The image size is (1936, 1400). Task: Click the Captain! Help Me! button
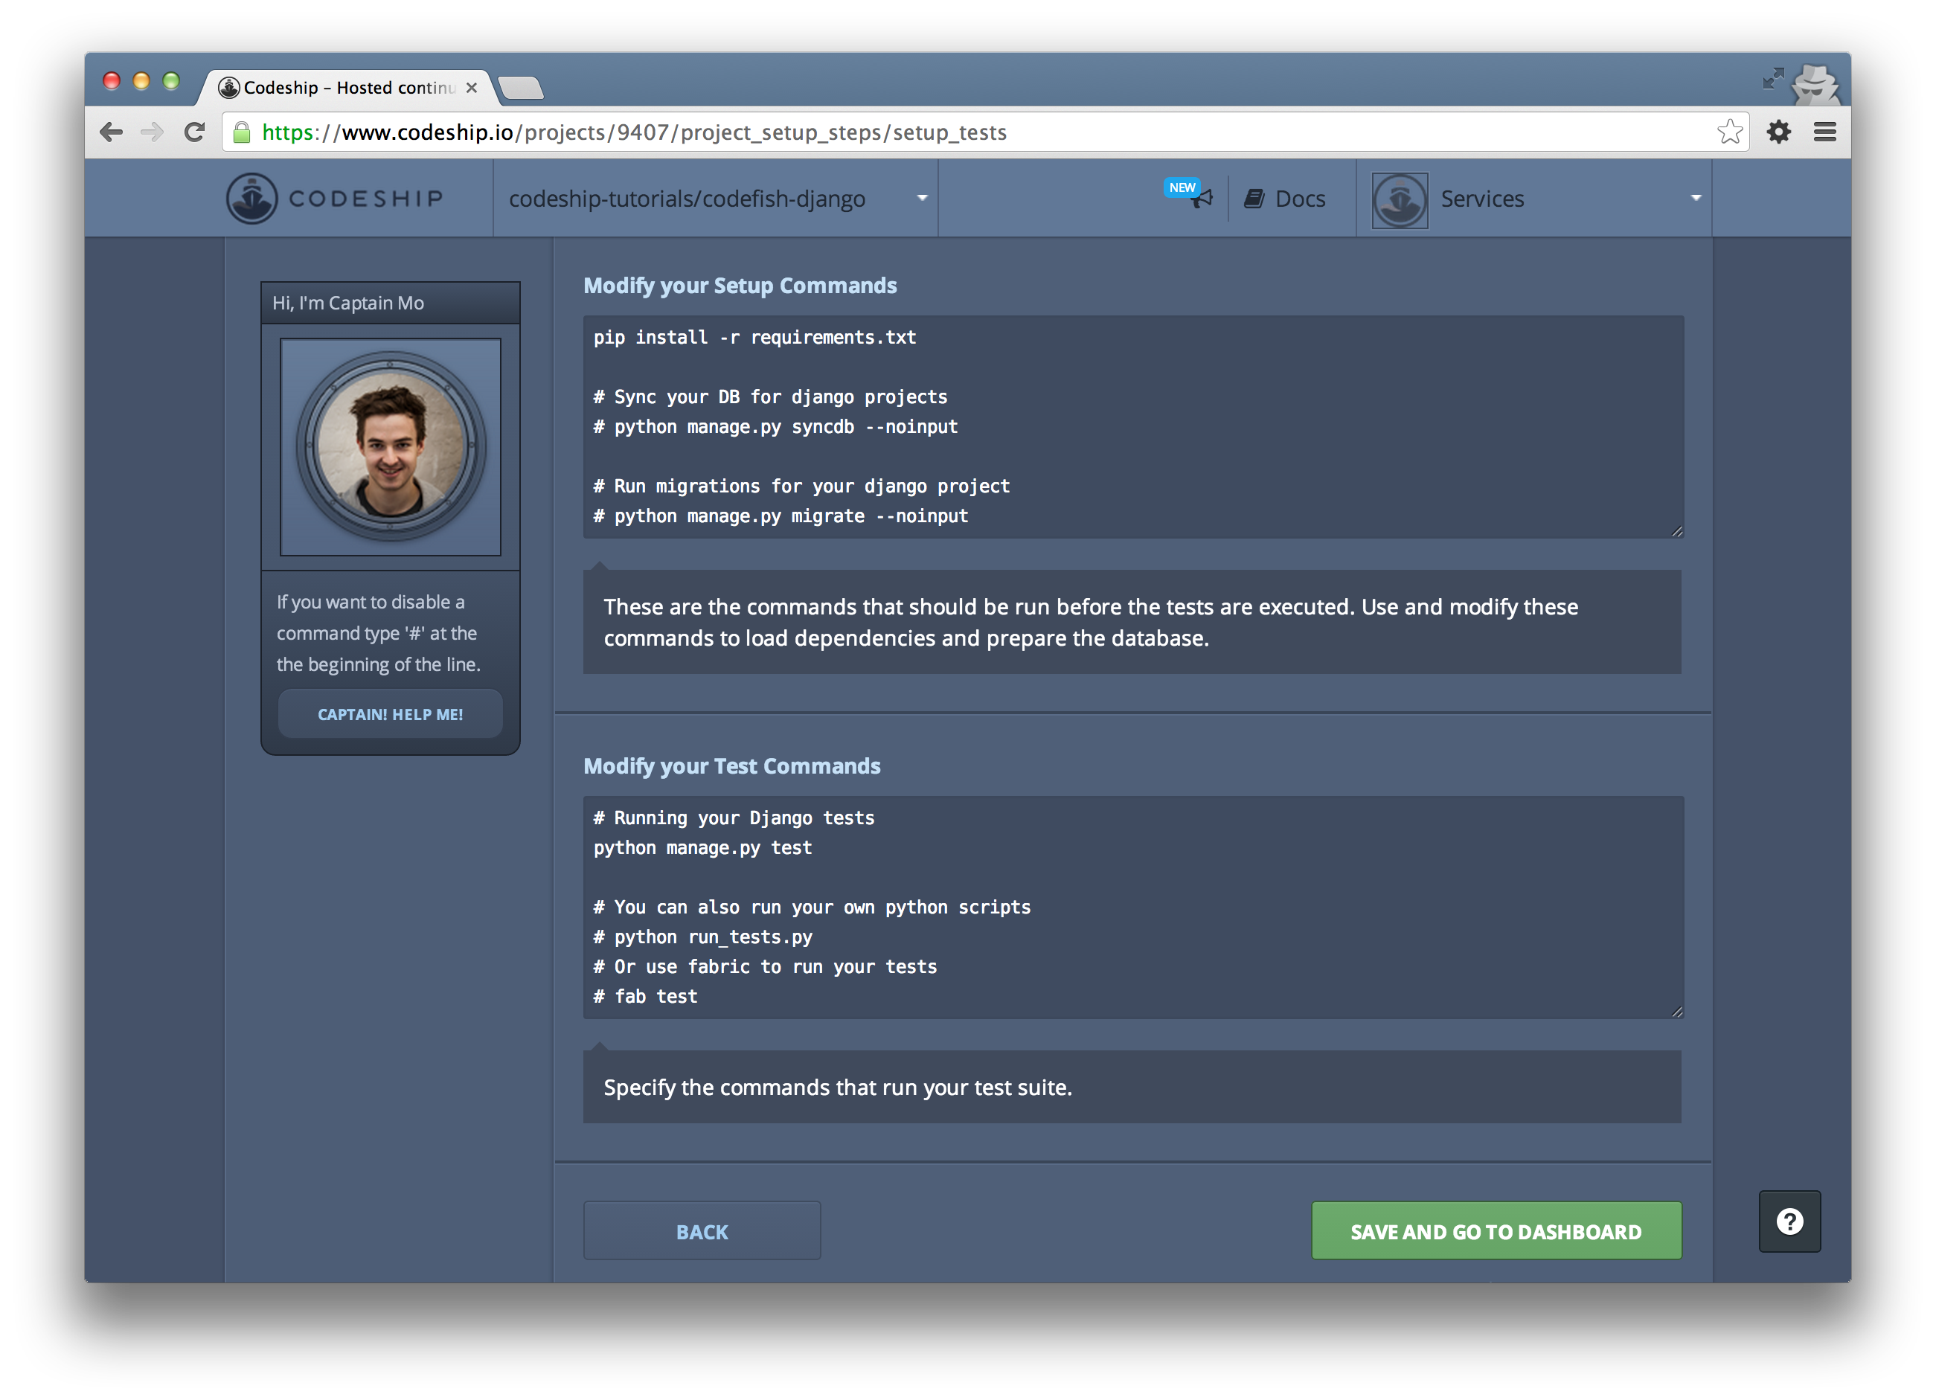(390, 715)
